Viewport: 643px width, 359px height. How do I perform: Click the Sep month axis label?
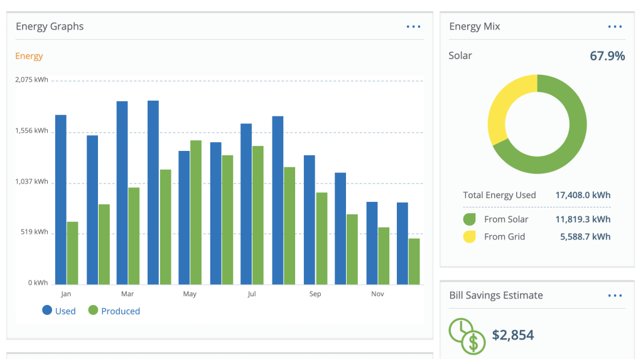(315, 294)
